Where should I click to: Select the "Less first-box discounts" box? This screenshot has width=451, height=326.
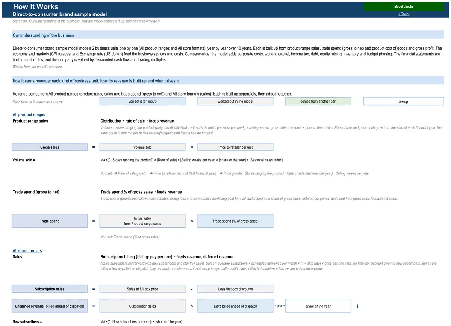(x=235, y=289)
